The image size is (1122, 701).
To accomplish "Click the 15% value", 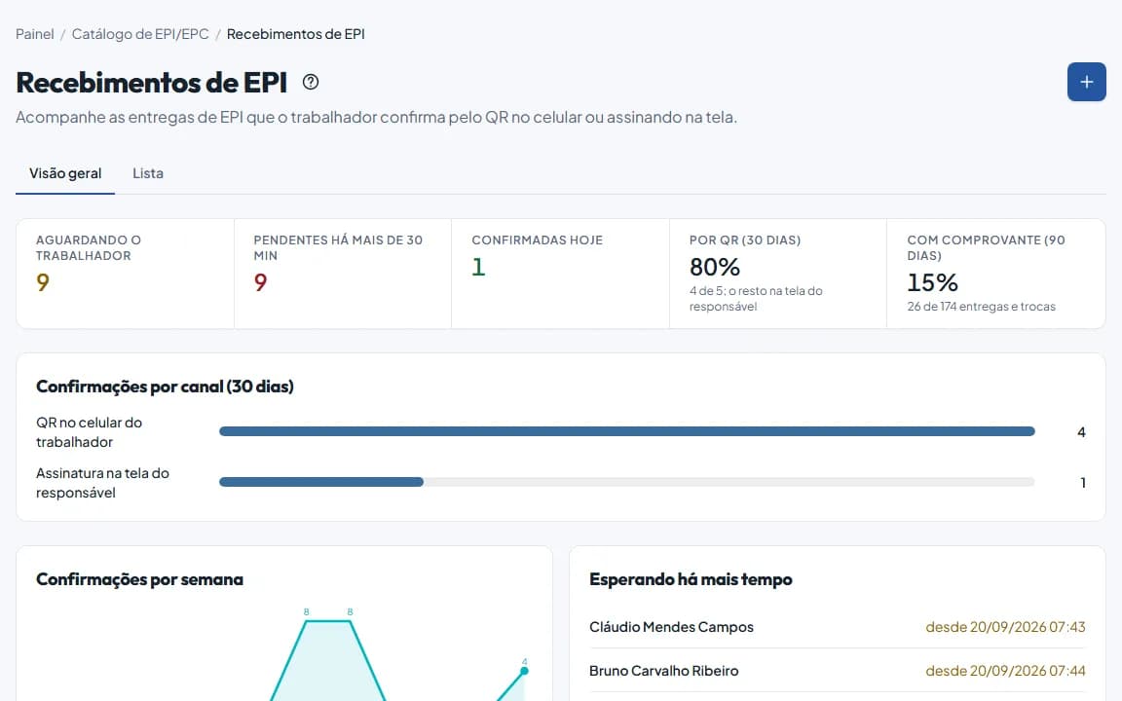I will tap(932, 282).
